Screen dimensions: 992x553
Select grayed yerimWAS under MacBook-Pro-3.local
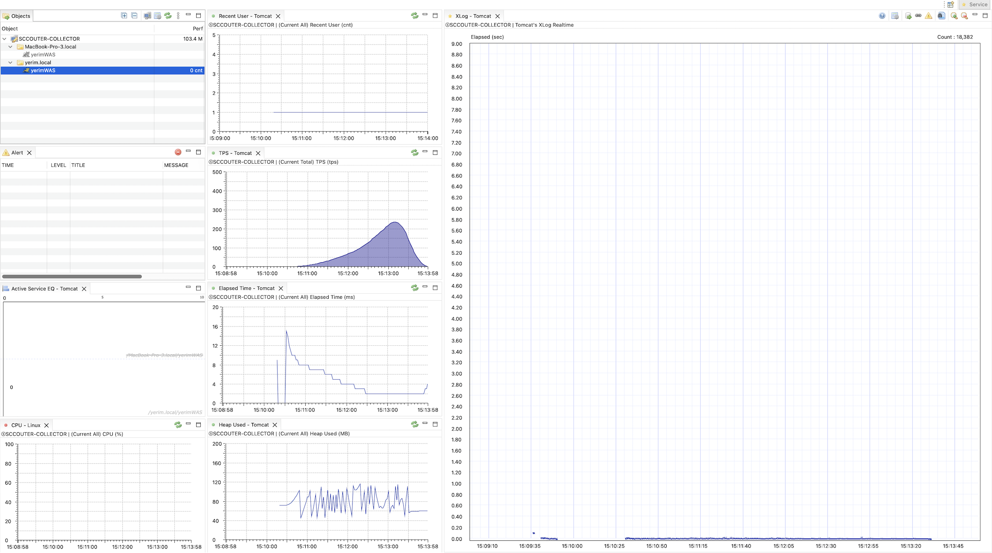pos(43,55)
